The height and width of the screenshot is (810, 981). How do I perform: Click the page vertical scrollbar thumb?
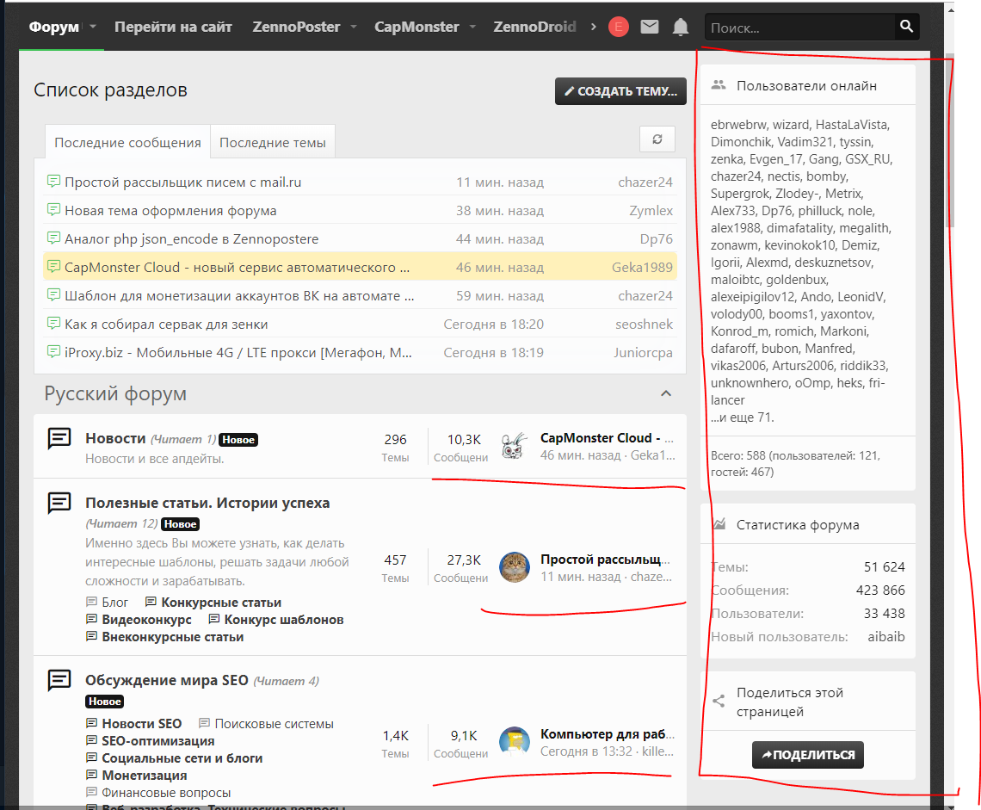click(x=950, y=141)
